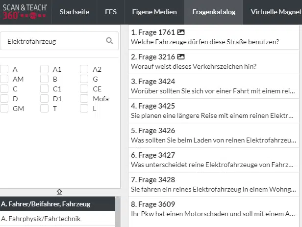
Task: Click the Elektrofahrzeug search field
Action: 54,41
